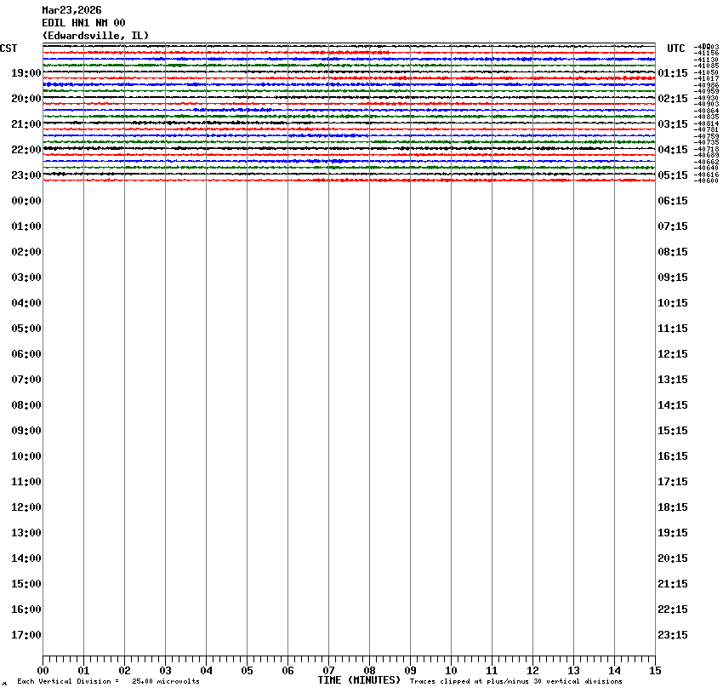Click the TIME (MINUTES) axis title
This screenshot has height=693, width=723.
pos(359,680)
